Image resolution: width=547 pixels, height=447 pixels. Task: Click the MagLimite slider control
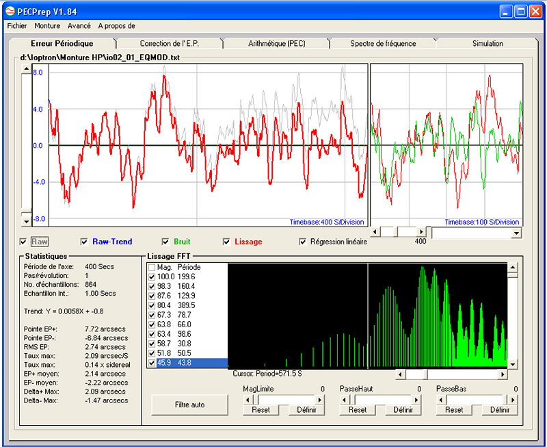tap(284, 399)
